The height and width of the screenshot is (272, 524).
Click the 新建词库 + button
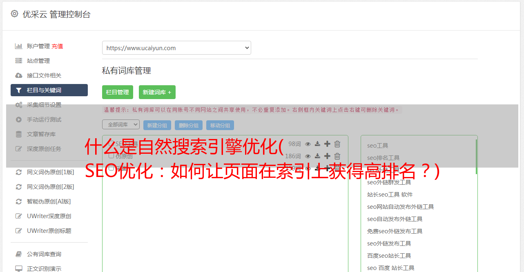157,92
